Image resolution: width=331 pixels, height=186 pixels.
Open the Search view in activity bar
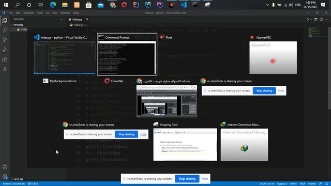5,30
